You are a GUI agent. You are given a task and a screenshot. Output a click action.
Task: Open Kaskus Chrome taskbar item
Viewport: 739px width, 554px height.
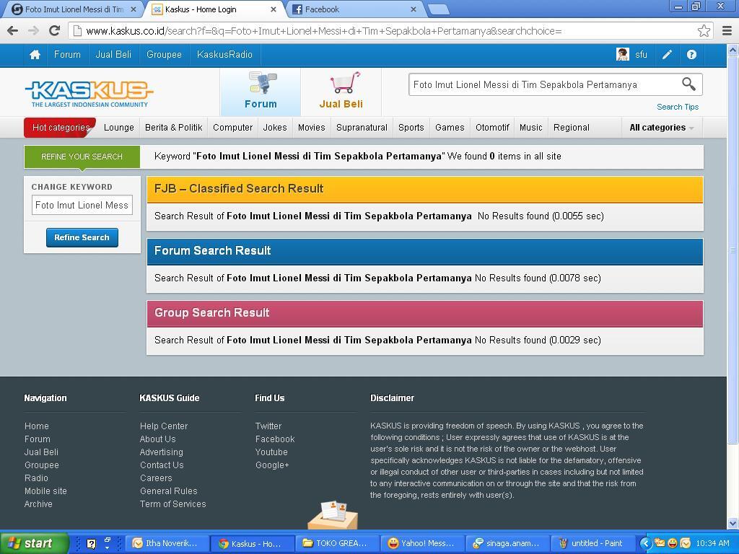(252, 543)
